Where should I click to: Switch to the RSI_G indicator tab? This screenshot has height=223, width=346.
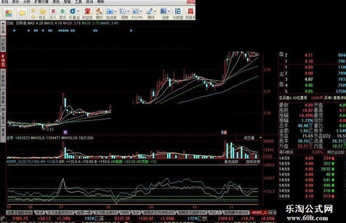[x=215, y=212]
